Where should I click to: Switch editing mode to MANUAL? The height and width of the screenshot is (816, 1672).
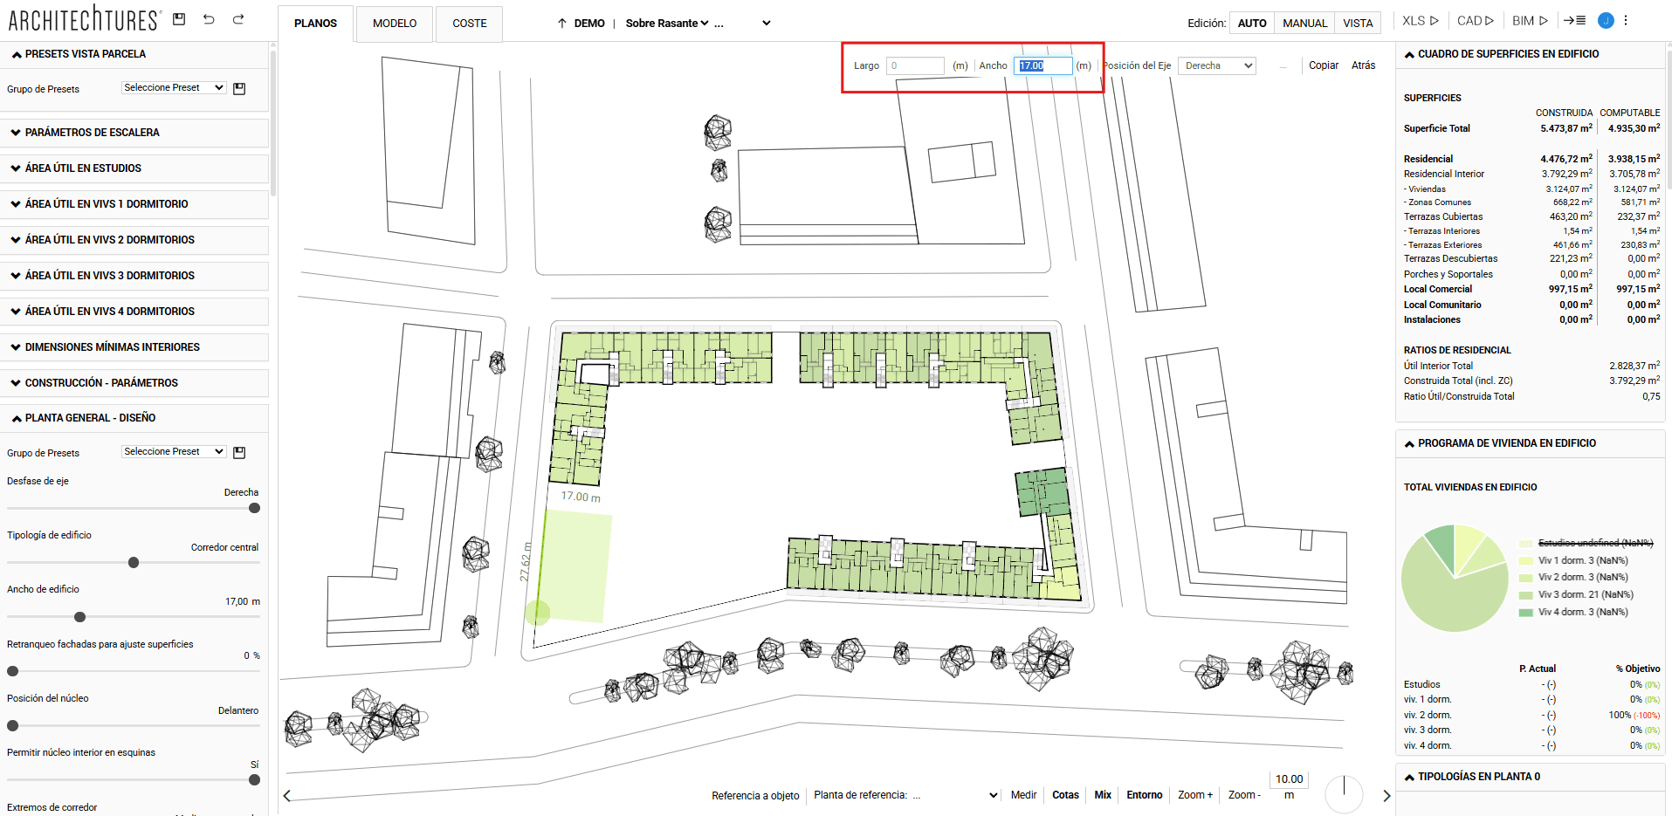(1304, 24)
